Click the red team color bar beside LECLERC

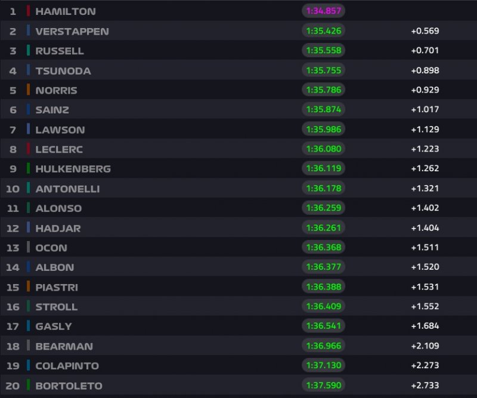28,149
